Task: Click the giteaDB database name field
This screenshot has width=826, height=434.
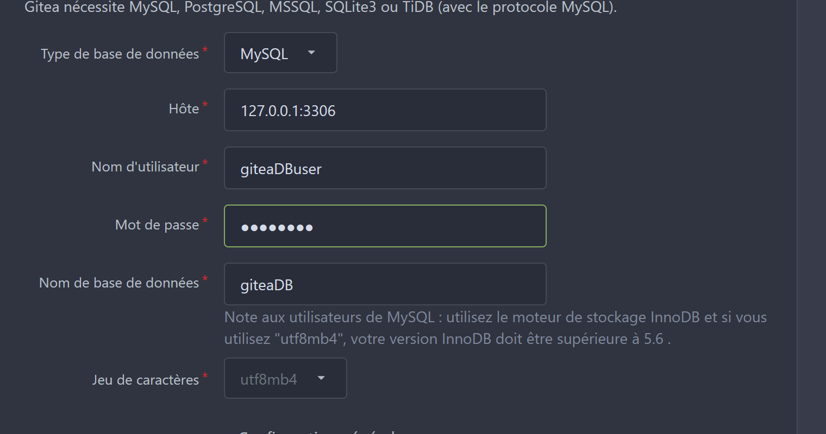Action: [385, 284]
